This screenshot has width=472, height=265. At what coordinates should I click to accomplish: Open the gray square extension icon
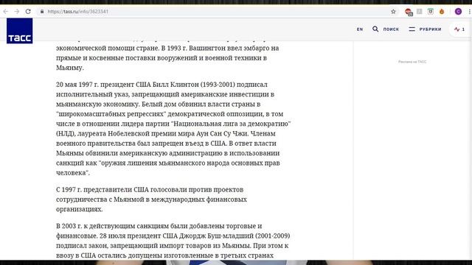(419, 12)
